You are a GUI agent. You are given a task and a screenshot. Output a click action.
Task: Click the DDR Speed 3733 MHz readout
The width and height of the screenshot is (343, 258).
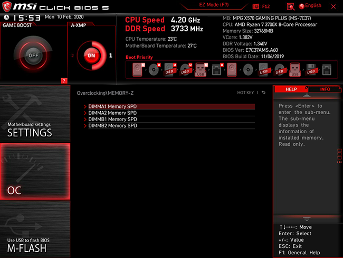[164, 29]
